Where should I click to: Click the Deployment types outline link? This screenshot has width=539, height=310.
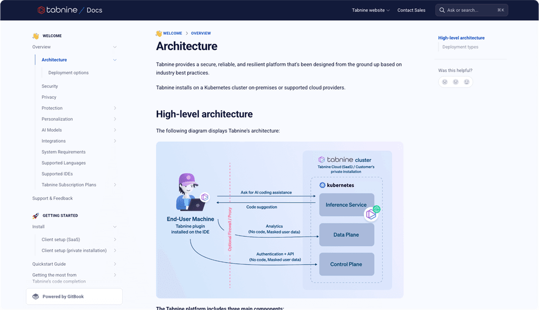point(460,47)
